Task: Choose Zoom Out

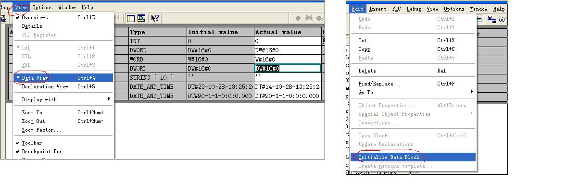Action: point(63,121)
